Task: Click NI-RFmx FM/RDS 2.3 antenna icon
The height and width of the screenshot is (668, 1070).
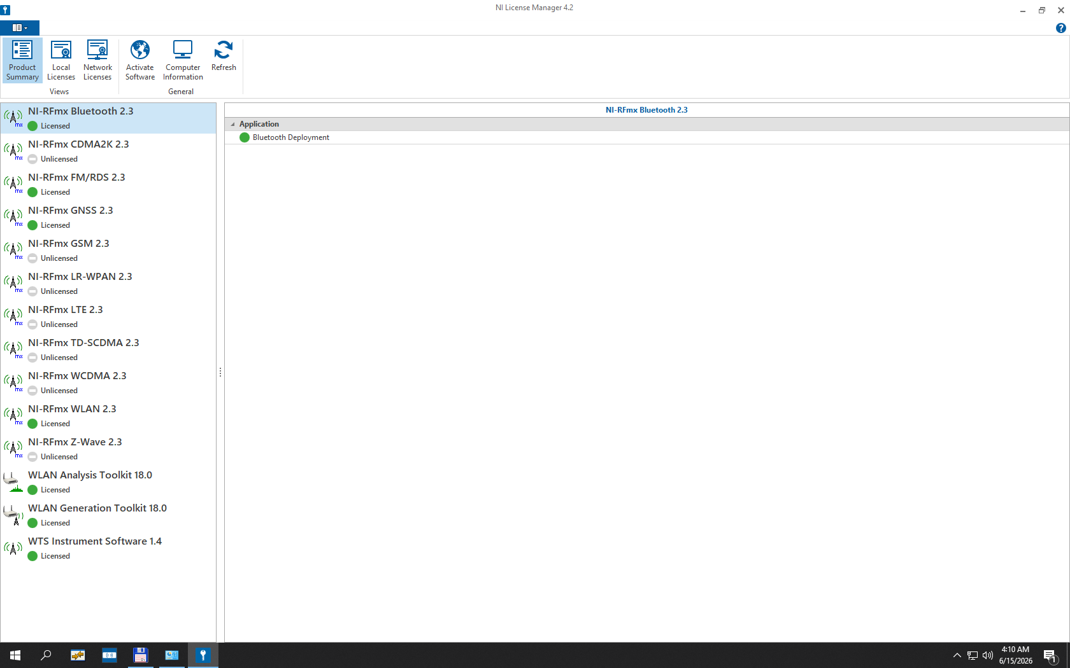Action: point(13,184)
